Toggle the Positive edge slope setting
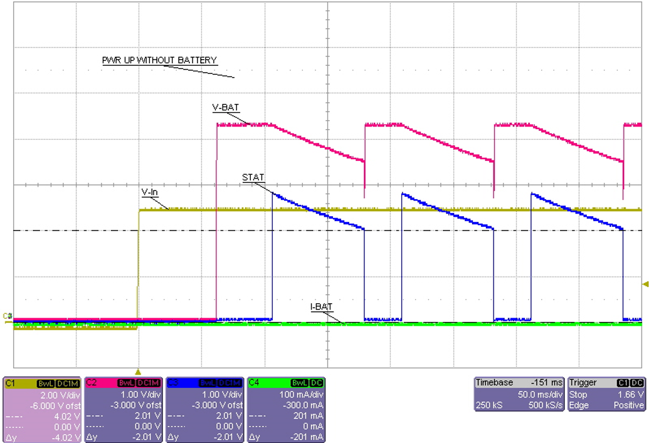 [627, 404]
